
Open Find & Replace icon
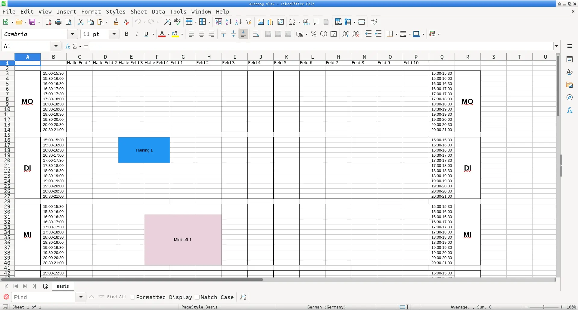click(x=167, y=22)
